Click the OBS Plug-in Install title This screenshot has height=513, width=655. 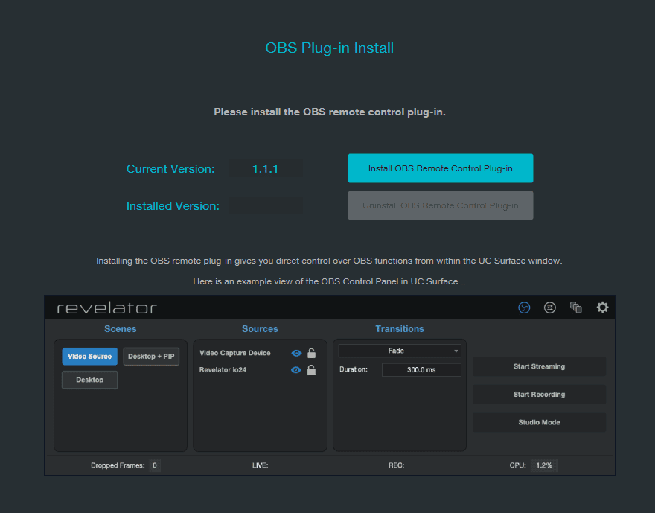pos(329,48)
